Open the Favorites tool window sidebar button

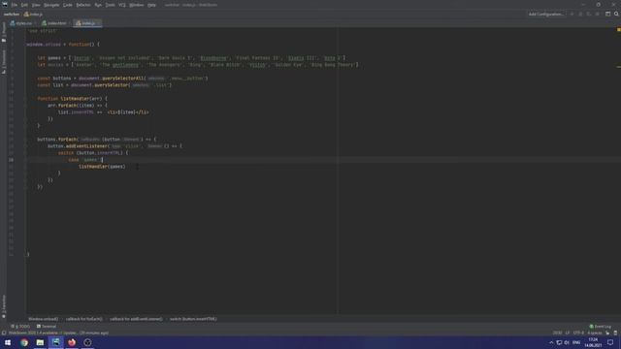click(x=4, y=306)
